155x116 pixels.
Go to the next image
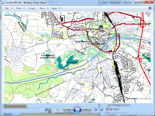[86, 110]
